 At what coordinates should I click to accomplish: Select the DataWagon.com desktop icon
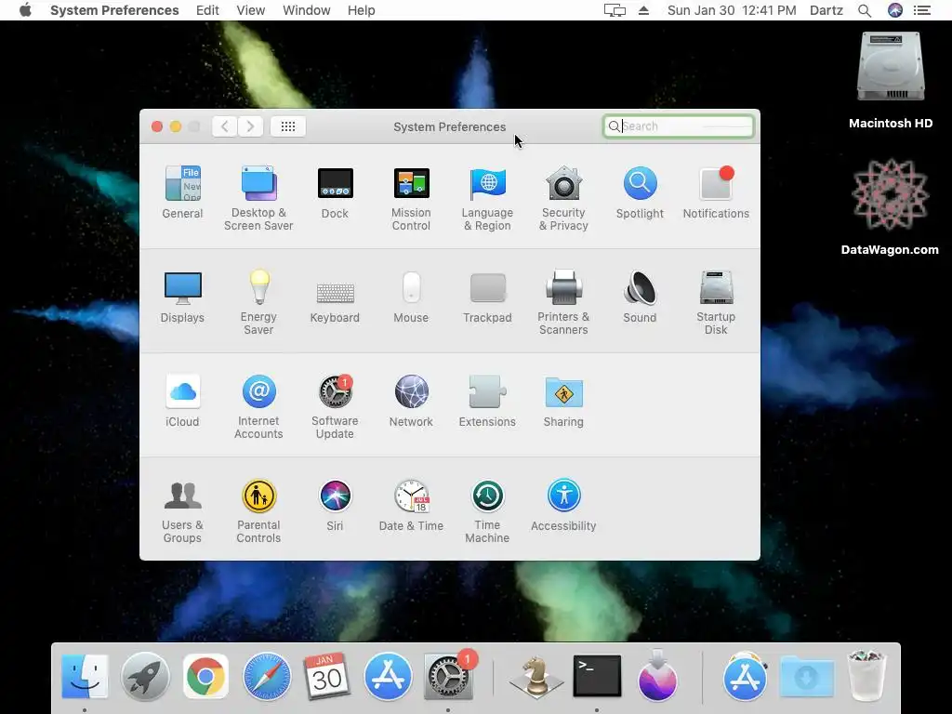coord(890,206)
